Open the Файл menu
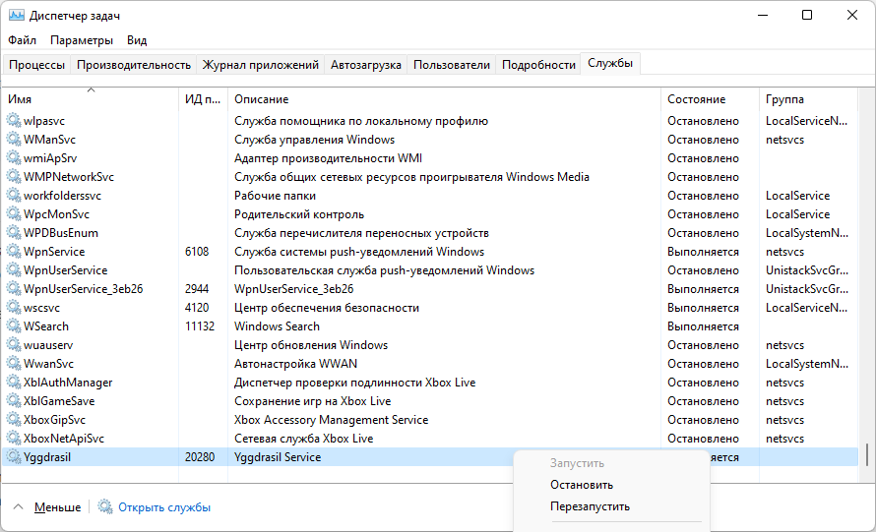The image size is (876, 532). point(22,40)
